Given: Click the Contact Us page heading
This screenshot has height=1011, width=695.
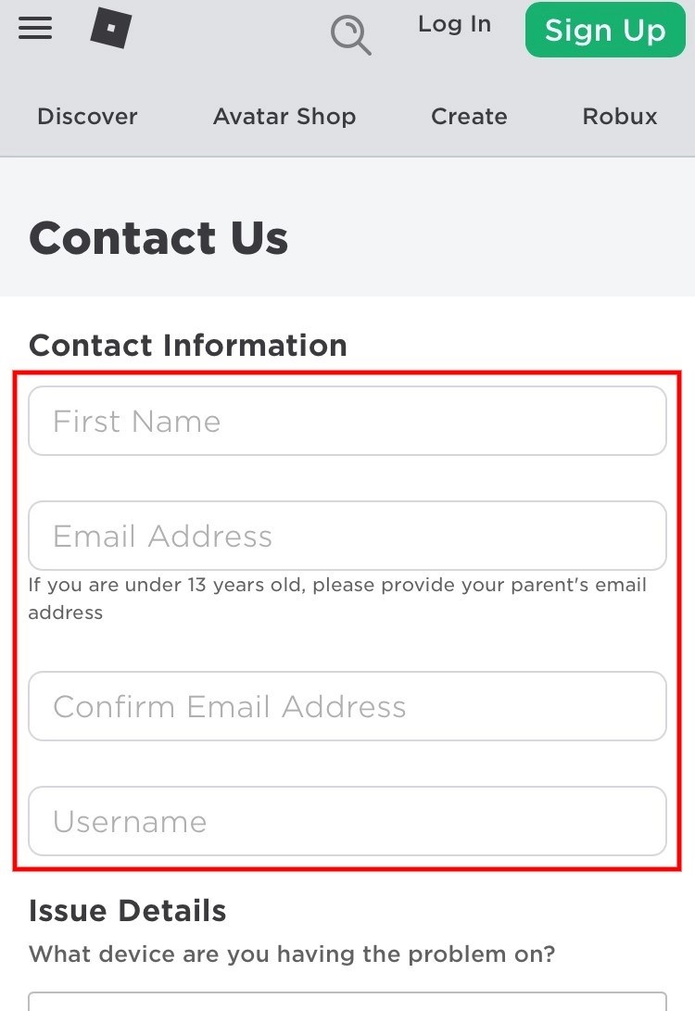Looking at the screenshot, I should click(158, 238).
